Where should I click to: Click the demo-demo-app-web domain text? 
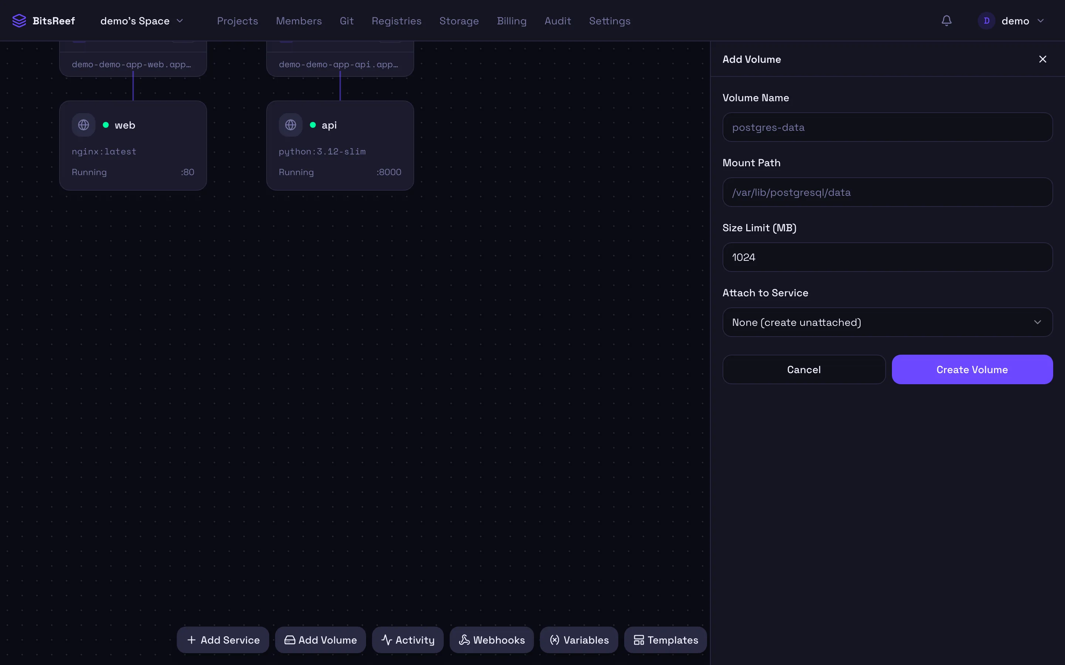coord(132,64)
